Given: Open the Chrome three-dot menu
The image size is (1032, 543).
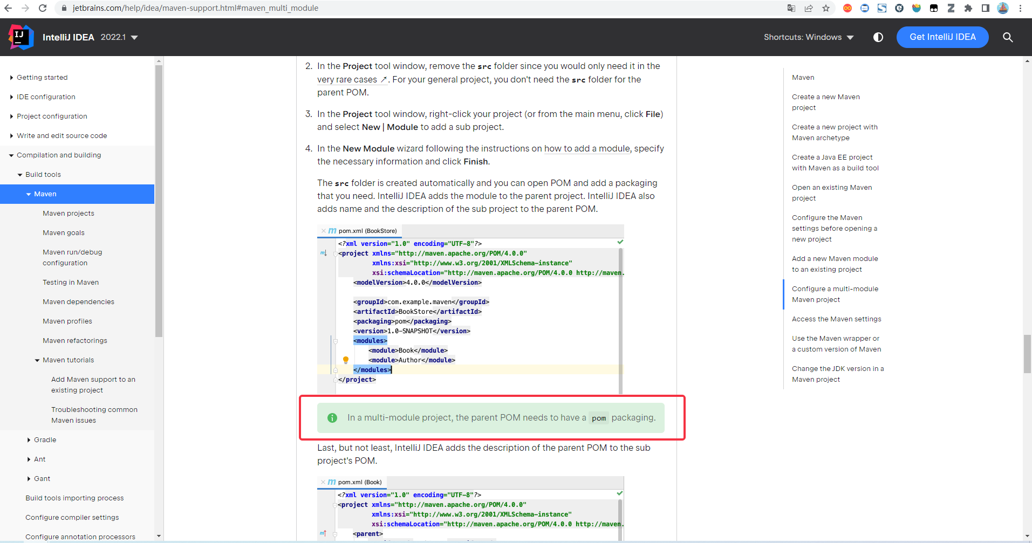Looking at the screenshot, I should [1020, 8].
